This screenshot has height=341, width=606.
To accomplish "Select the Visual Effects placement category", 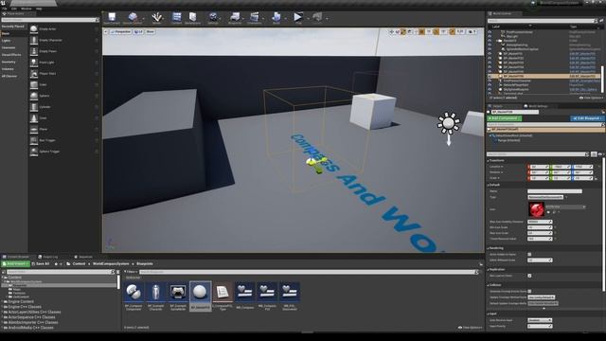I will pyautogui.click(x=11, y=55).
